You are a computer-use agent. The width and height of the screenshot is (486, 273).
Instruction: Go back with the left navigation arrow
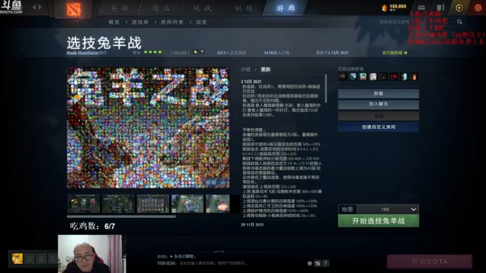pyautogui.click(x=34, y=7)
